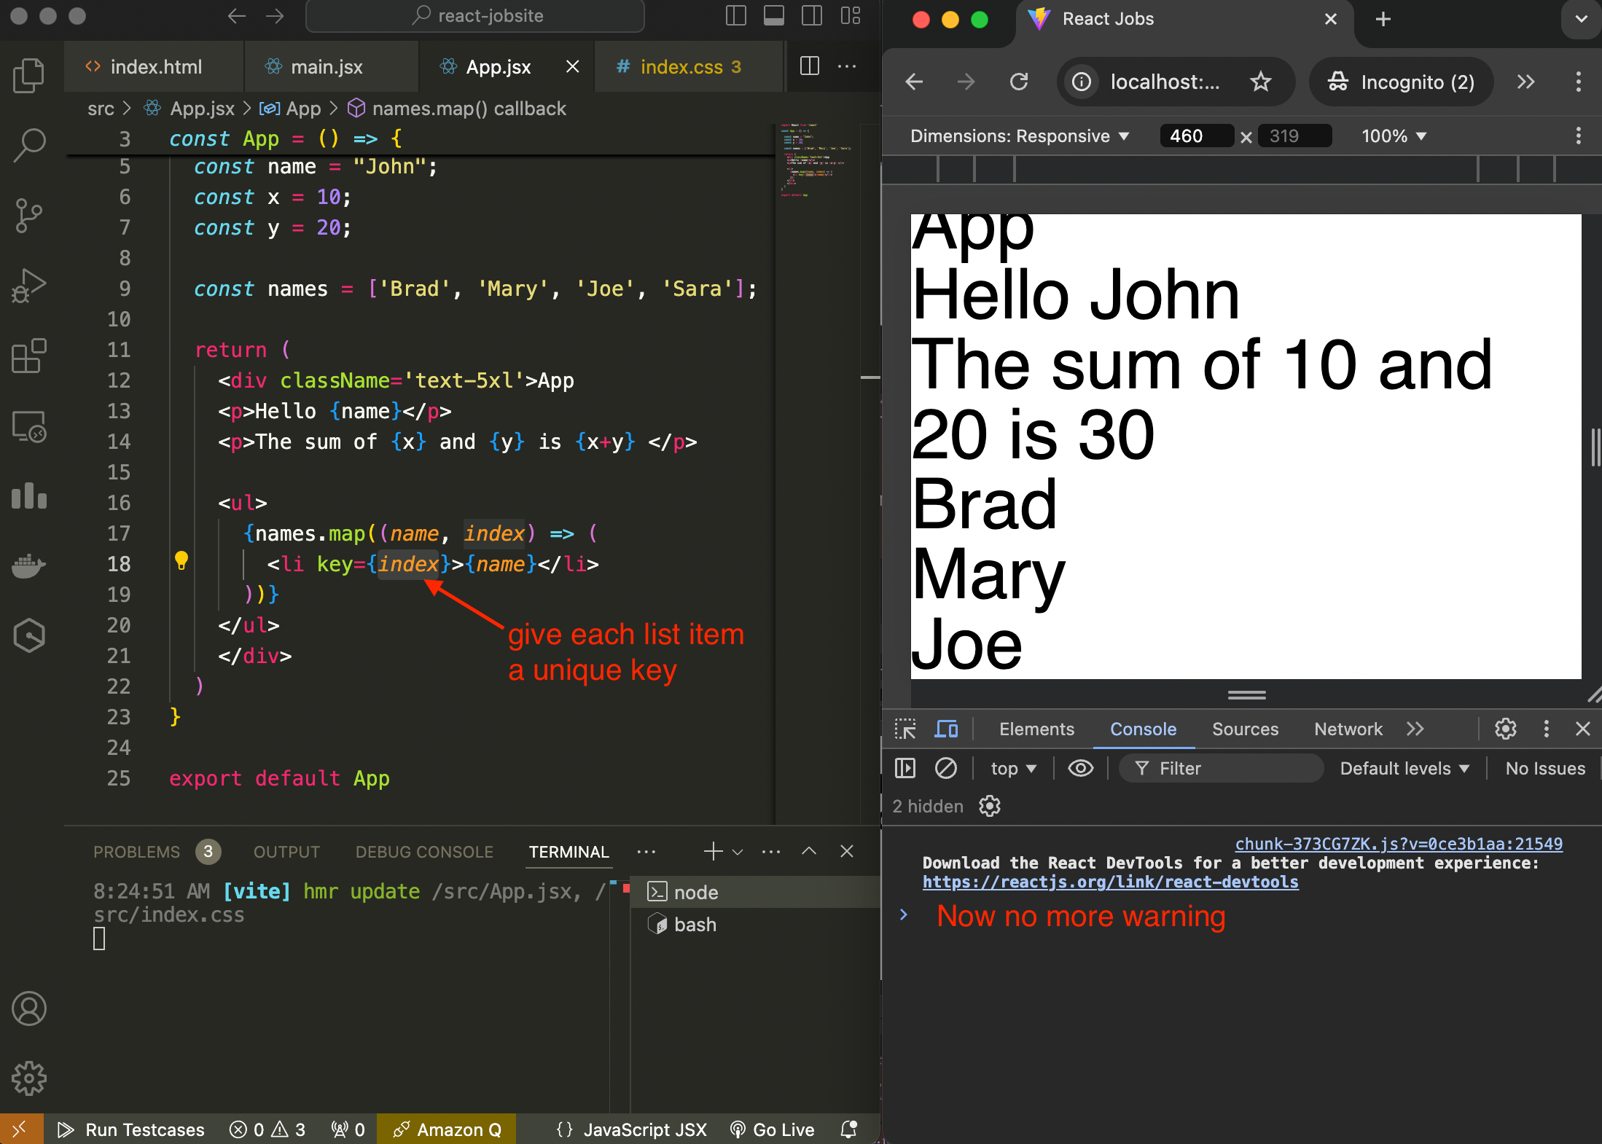Open Remote Explorer view
The image size is (1602, 1144).
29,426
